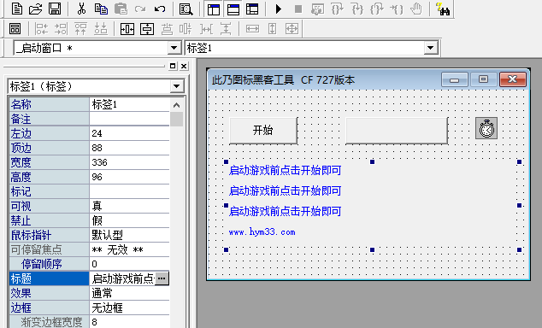Click the help binoculars icon
Screen dimensions: 542x328
point(443,9)
